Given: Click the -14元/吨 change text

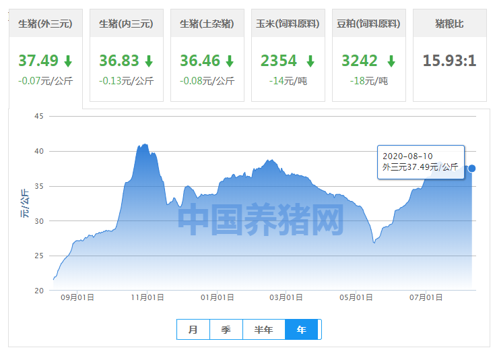Looking at the screenshot, I should coord(288,81).
